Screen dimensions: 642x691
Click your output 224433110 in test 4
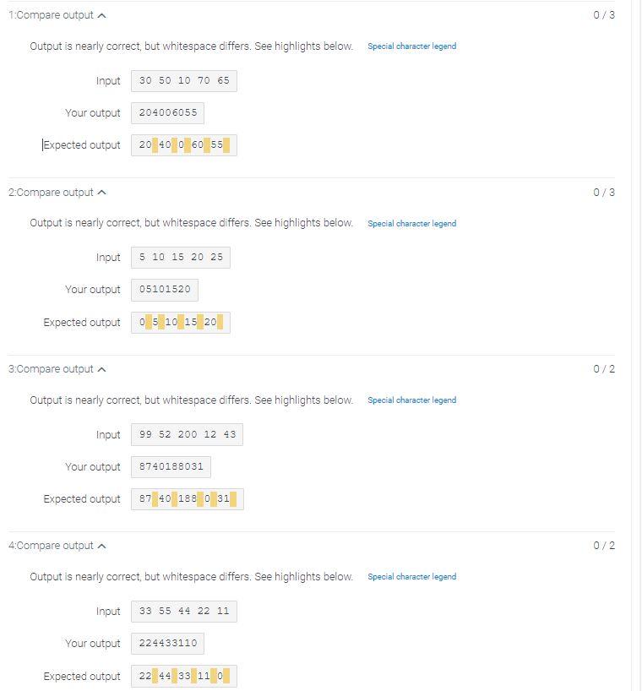click(x=166, y=643)
